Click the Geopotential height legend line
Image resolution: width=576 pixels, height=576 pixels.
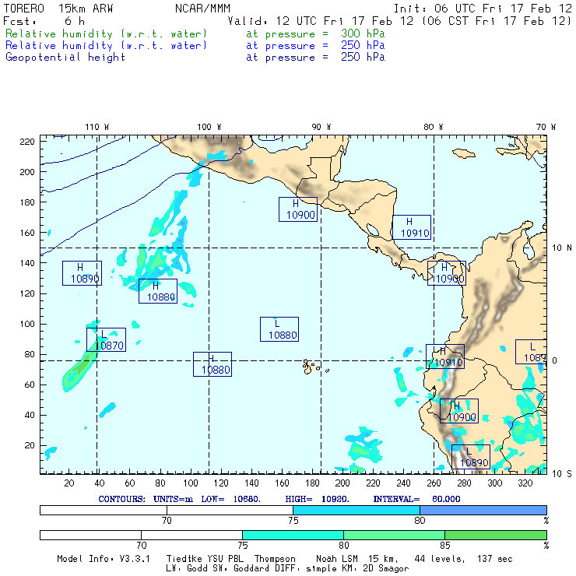click(195, 58)
